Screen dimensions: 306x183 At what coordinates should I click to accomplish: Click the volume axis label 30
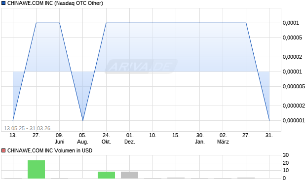coord(286,155)
